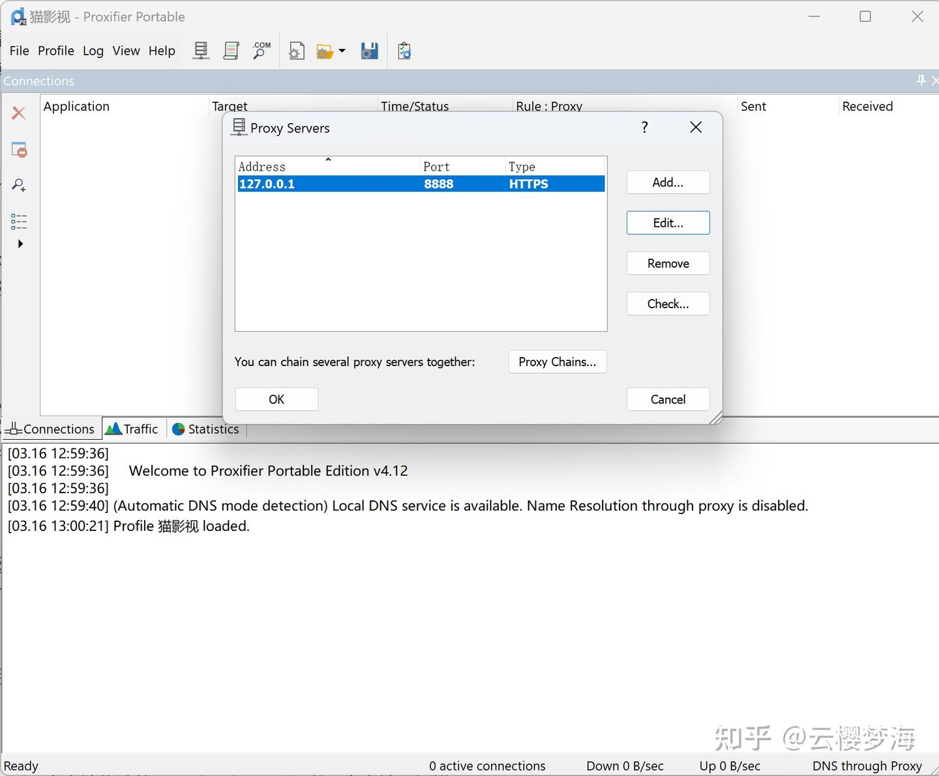The height and width of the screenshot is (776, 939).
Task: Expand the sidebar black arrow
Action: 20,244
